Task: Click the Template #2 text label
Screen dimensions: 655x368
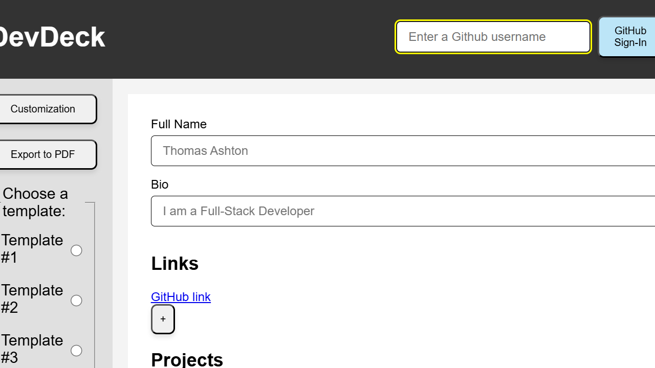Action: tap(32, 298)
